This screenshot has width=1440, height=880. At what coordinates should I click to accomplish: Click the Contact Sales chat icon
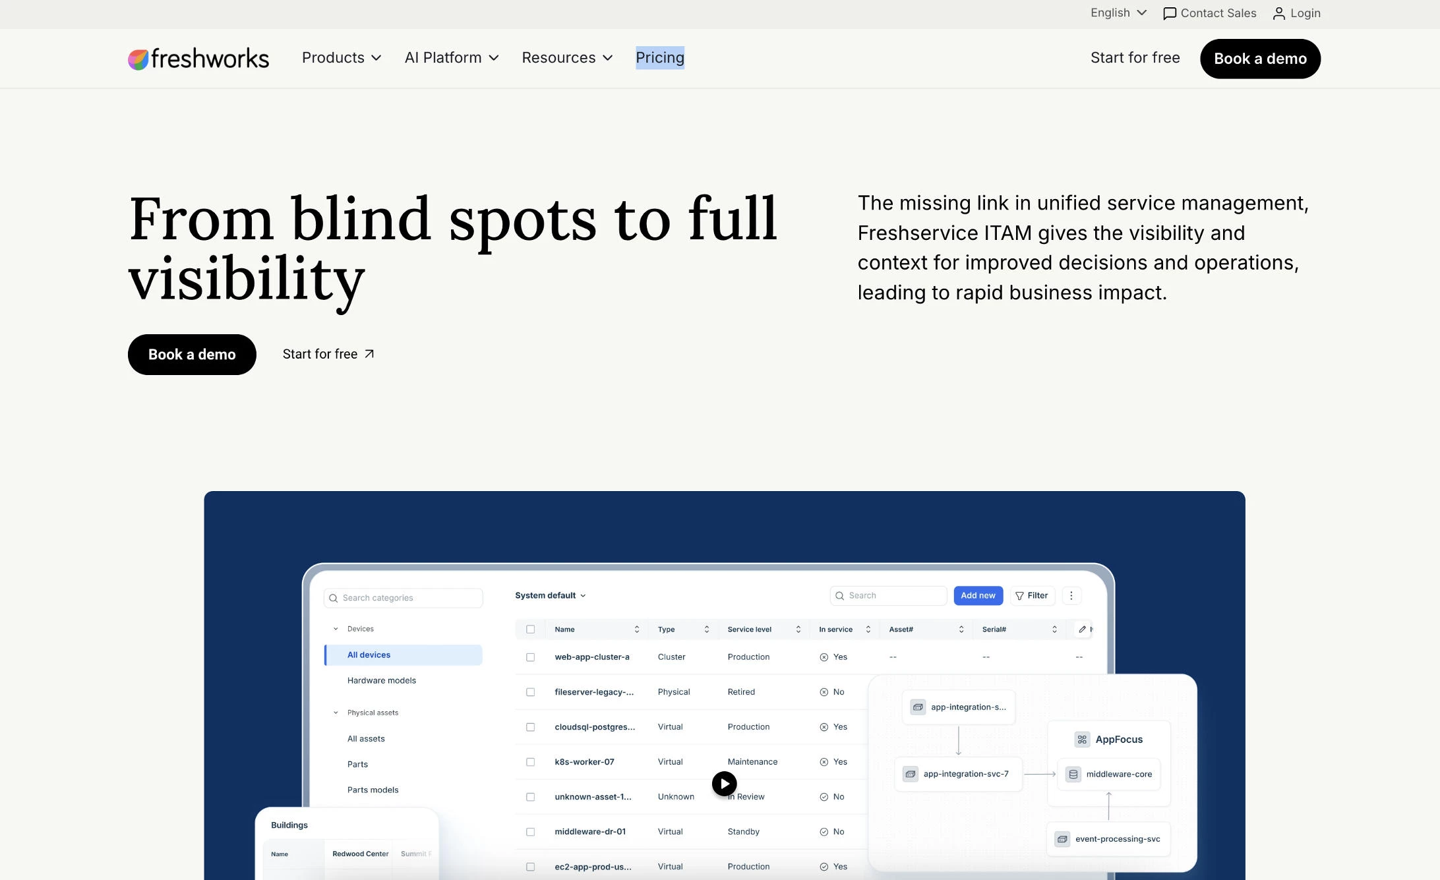pos(1170,13)
